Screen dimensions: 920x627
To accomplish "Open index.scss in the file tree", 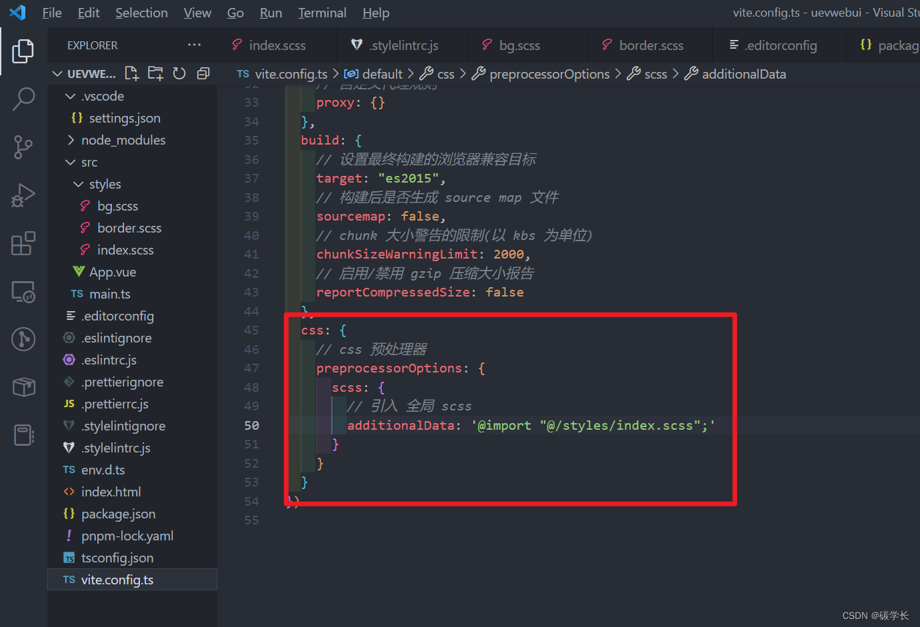I will [132, 250].
